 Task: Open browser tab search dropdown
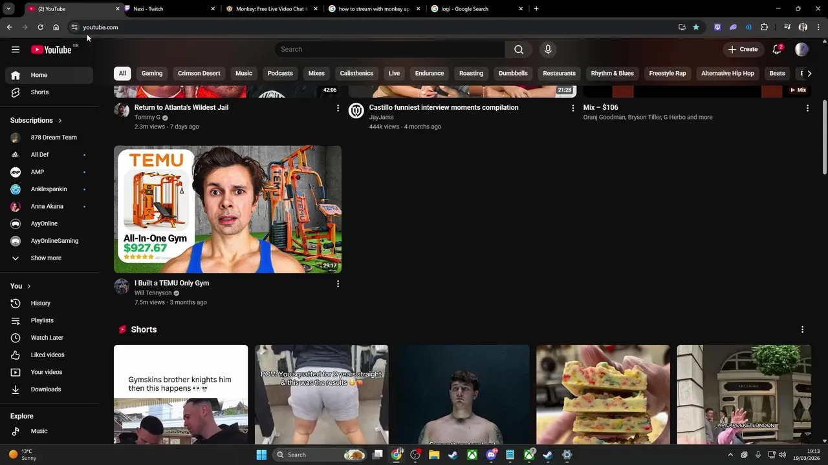pyautogui.click(x=8, y=9)
